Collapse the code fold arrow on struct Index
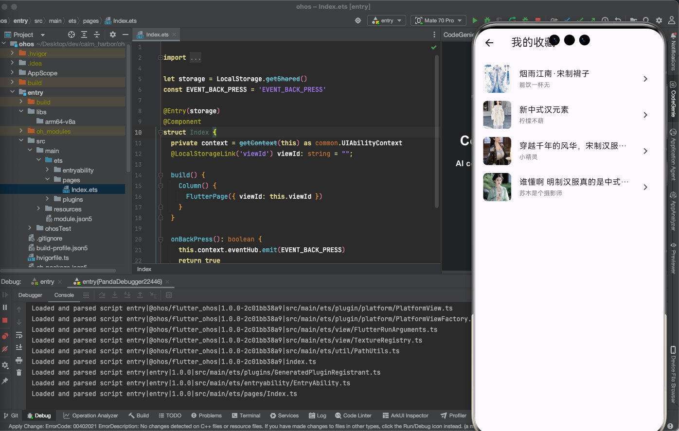 click(x=161, y=132)
